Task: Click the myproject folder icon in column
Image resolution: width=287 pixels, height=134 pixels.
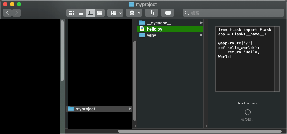Action: (71, 109)
